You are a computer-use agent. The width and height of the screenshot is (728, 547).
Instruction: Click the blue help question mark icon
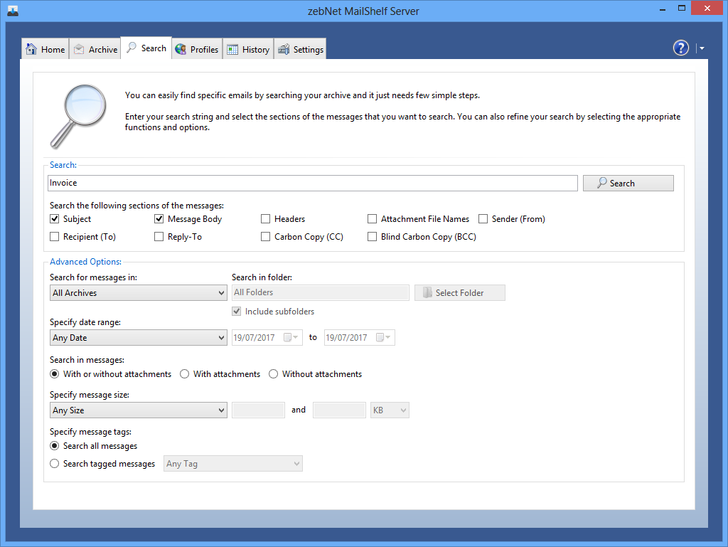(680, 48)
